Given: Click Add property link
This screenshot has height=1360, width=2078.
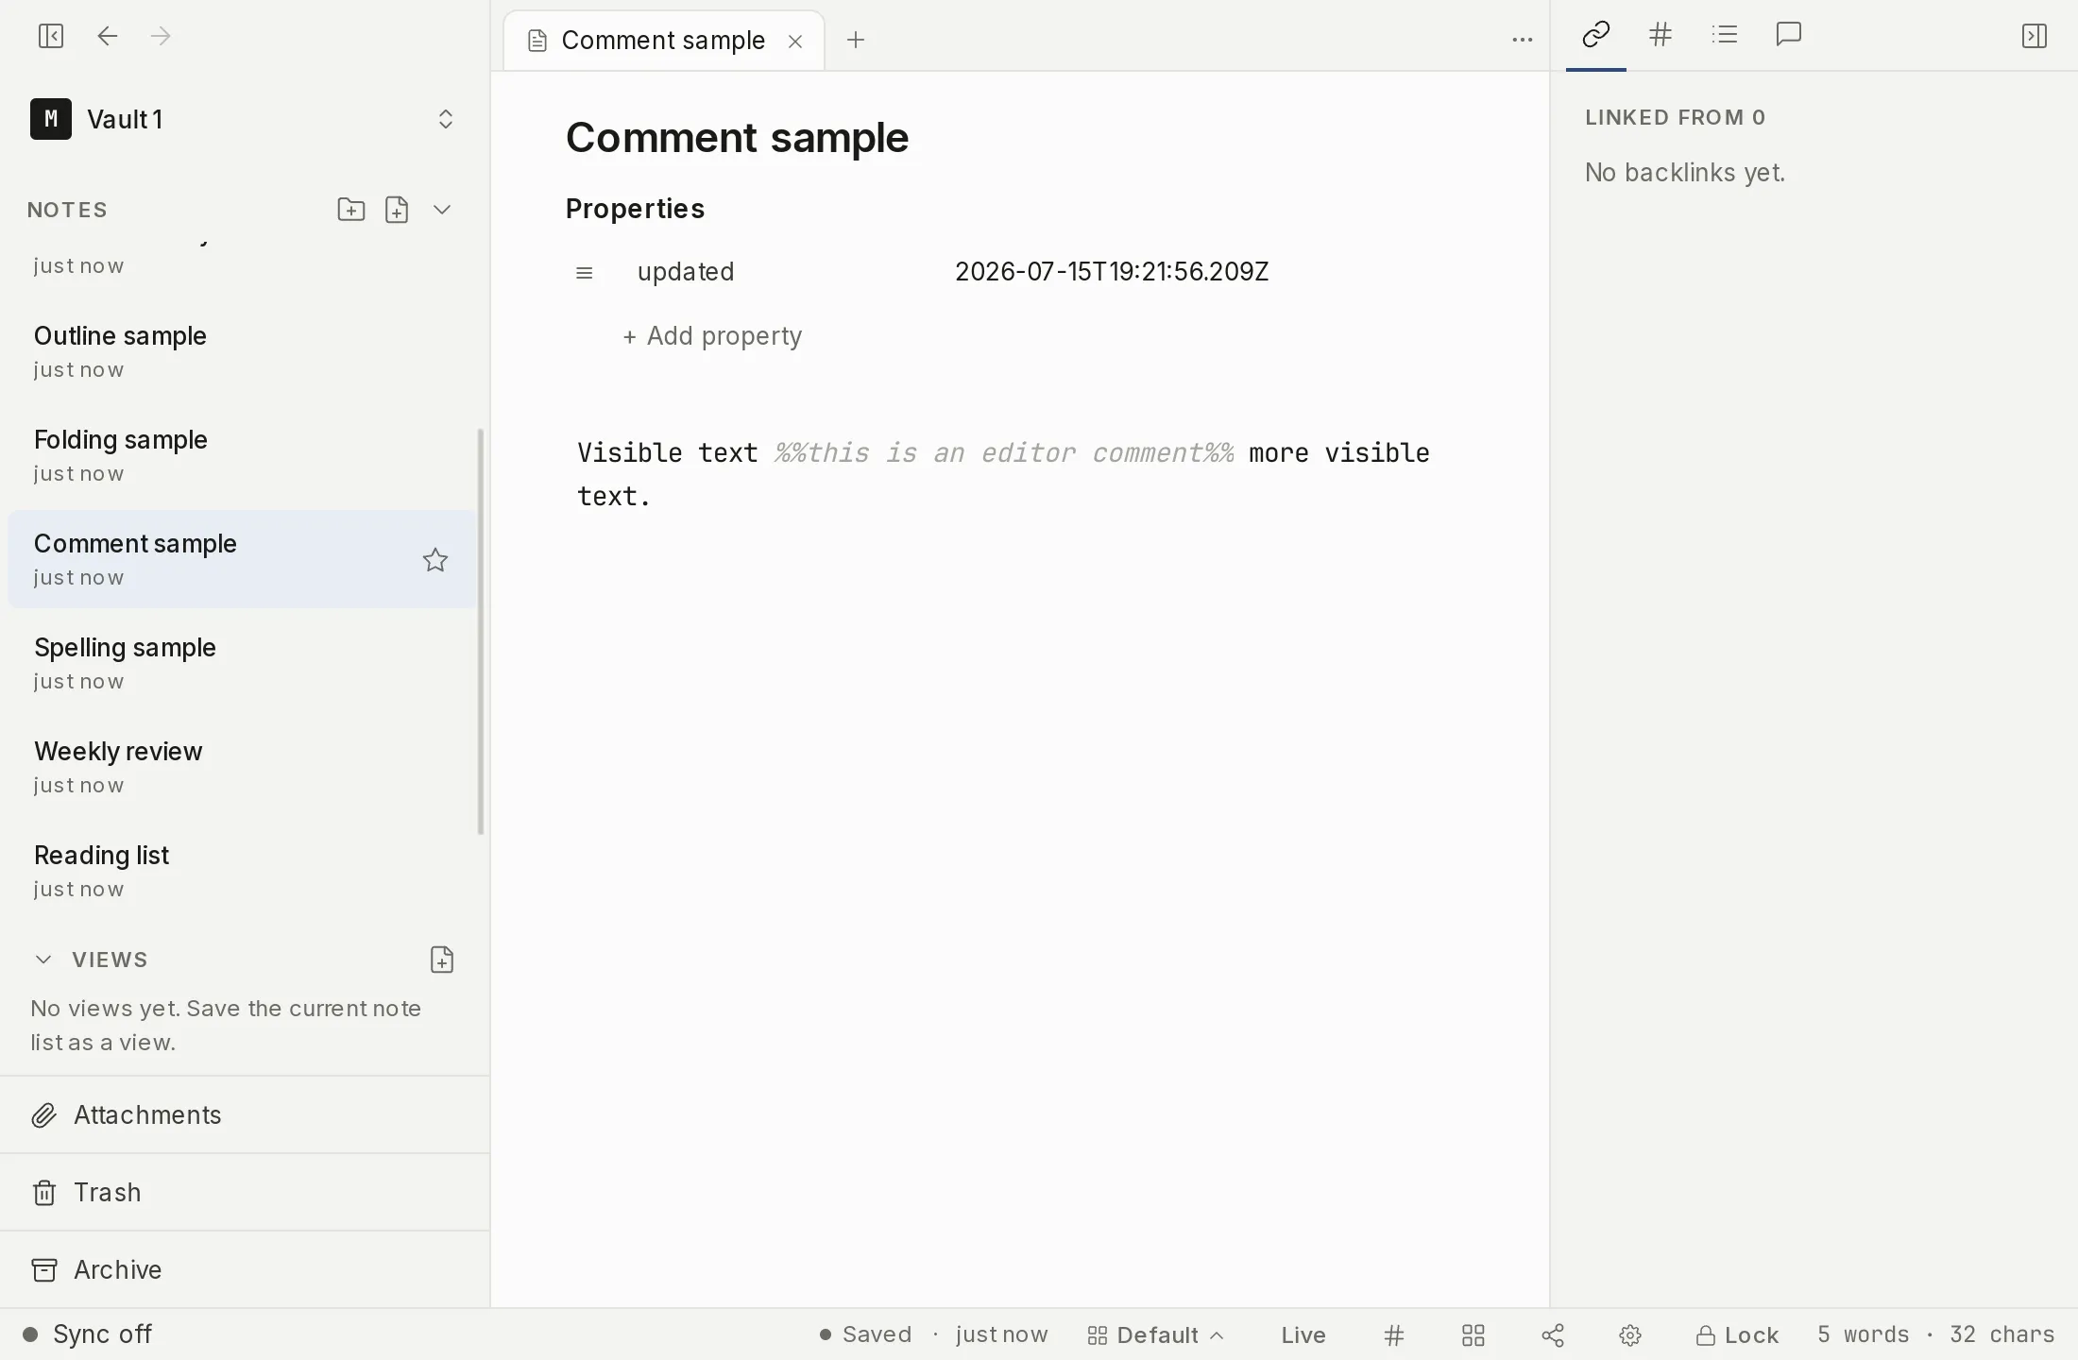Looking at the screenshot, I should coord(712,336).
